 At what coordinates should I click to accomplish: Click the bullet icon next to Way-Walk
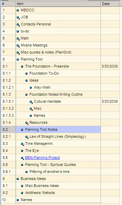31,88
